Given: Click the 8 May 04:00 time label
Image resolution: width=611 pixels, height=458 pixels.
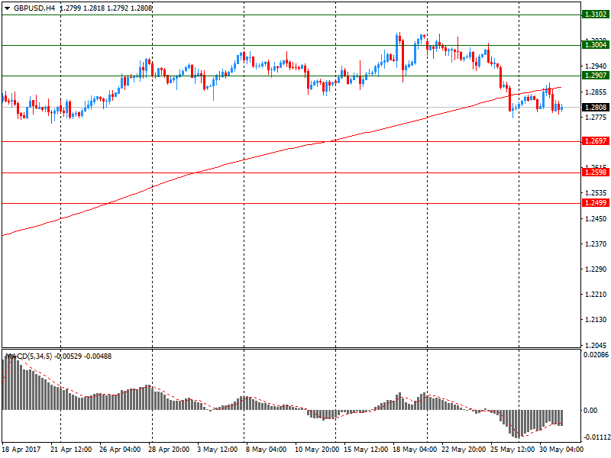Looking at the screenshot, I should (x=266, y=450).
